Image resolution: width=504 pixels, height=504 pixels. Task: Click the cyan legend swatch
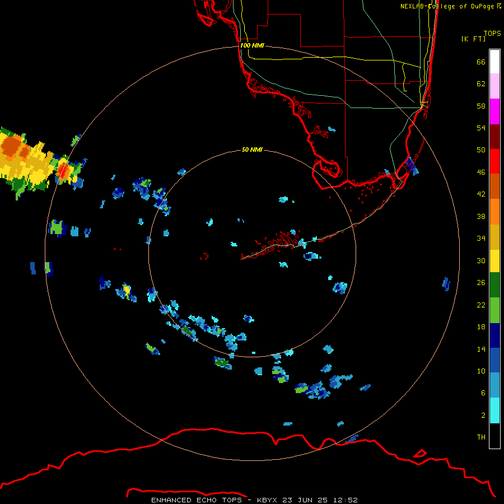[494, 410]
